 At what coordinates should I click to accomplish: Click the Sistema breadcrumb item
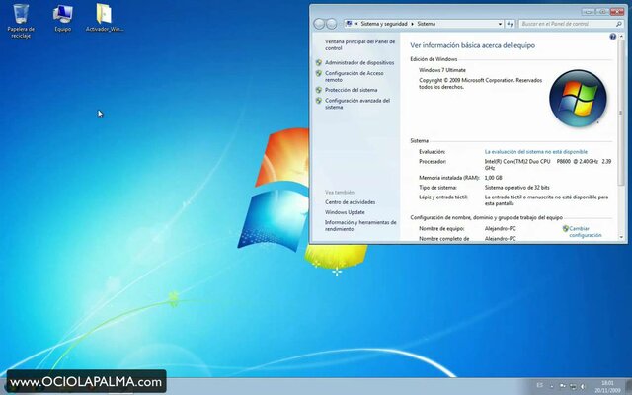[426, 24]
